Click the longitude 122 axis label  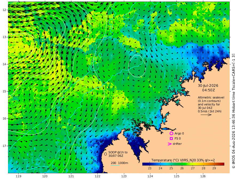[97, 176]
